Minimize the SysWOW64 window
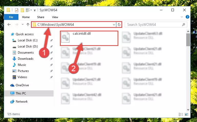The image size is (197, 122). click(x=161, y=10)
